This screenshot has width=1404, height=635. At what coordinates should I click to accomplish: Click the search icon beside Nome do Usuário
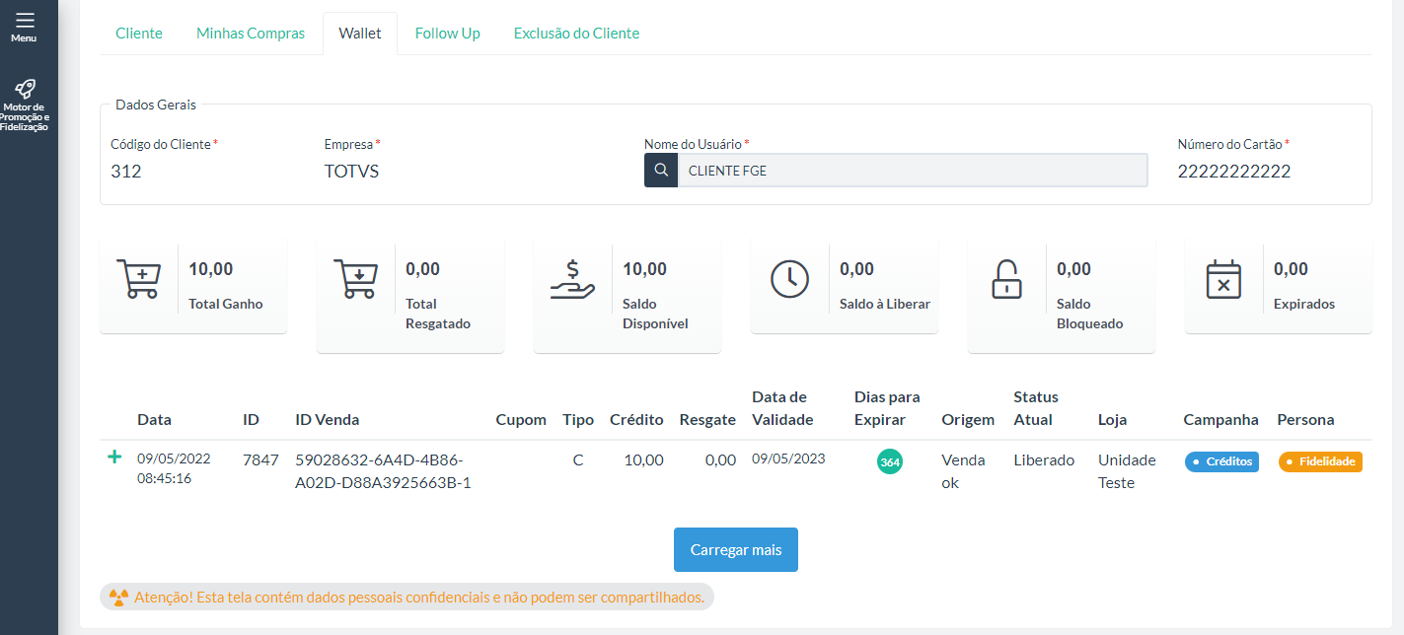coord(661,171)
